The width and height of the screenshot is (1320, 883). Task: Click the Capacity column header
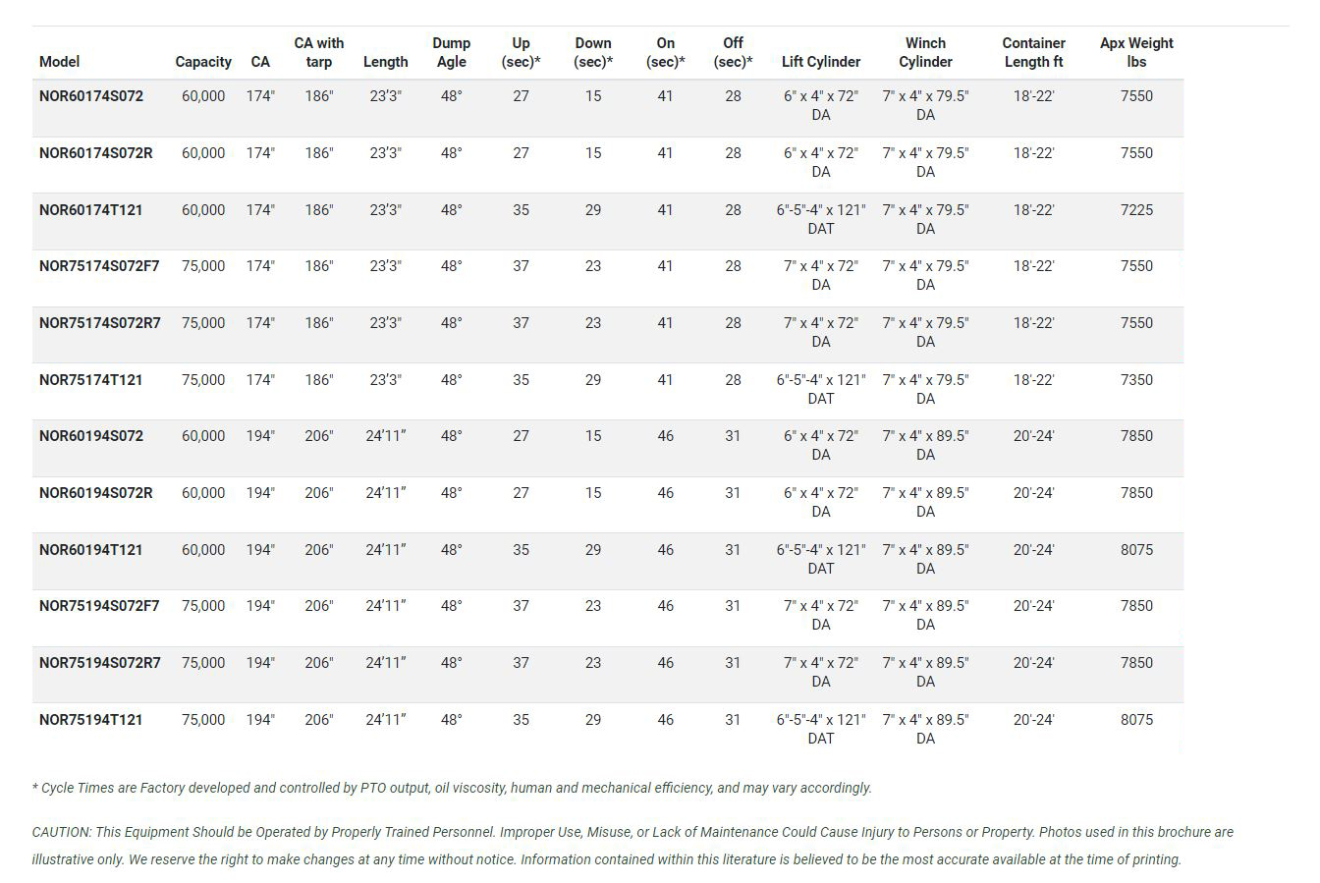click(x=203, y=62)
